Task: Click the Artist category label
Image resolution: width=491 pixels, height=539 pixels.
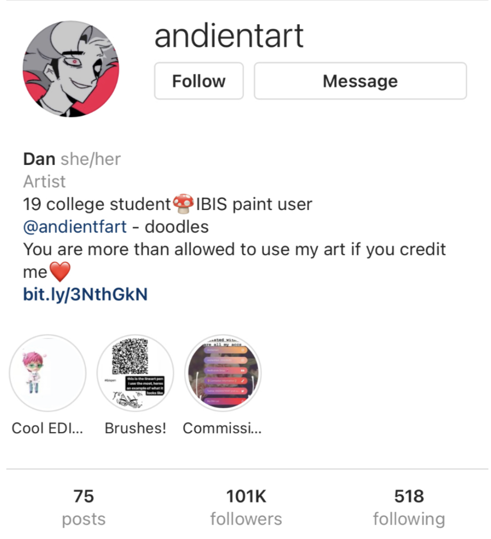Action: [x=45, y=181]
